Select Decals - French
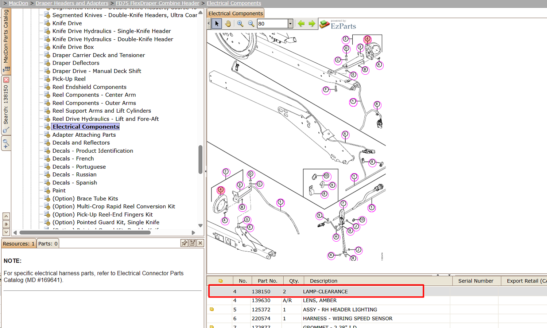 [73, 159]
